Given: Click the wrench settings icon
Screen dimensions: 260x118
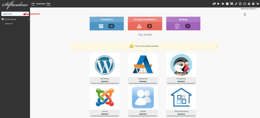Looking at the screenshot, I should click(x=236, y=4).
